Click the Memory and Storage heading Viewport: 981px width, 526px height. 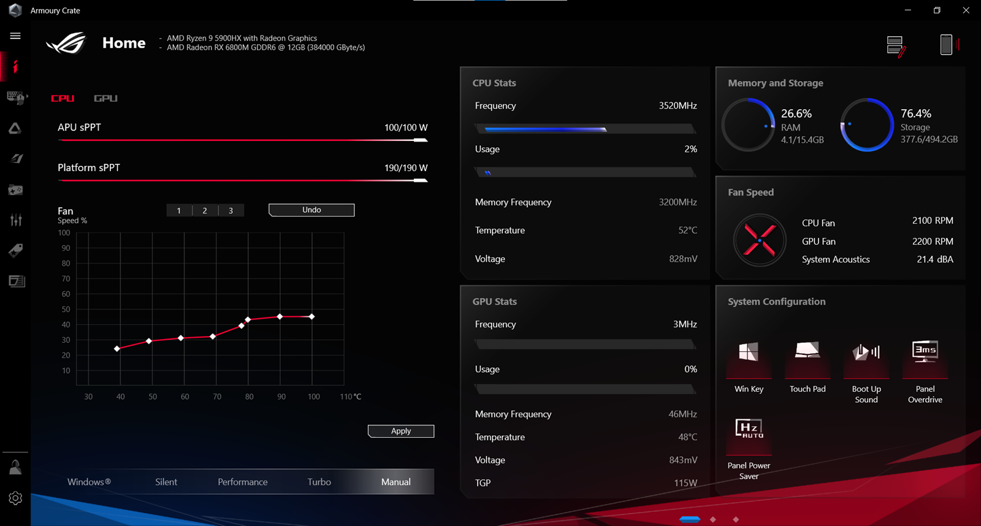pyautogui.click(x=776, y=83)
